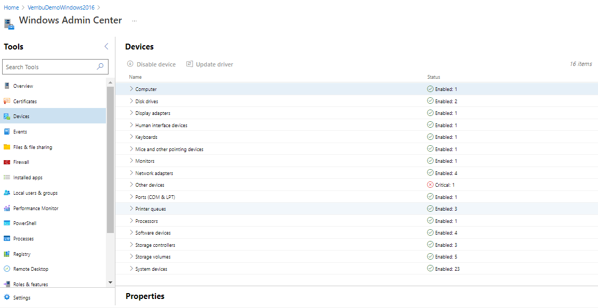This screenshot has height=308, width=598.
Task: Expand Mice and other pointing devices
Action: 131,149
